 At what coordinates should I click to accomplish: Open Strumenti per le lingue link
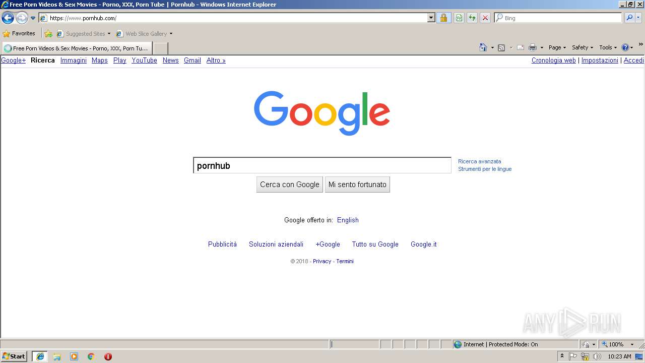pyautogui.click(x=485, y=169)
